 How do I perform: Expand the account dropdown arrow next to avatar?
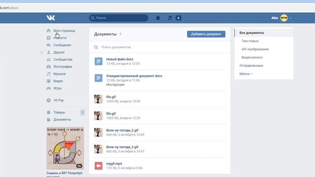pos(290,18)
